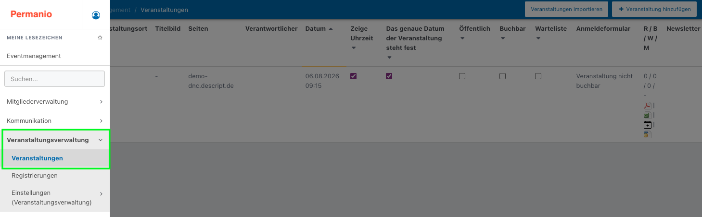Toggle the genaue Datum steht fest checkbox

click(x=389, y=76)
